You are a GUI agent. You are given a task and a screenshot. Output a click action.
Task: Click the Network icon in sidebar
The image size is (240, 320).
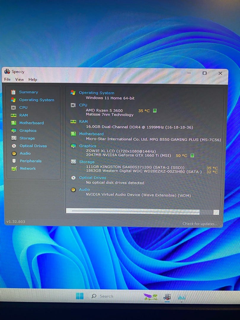14,169
